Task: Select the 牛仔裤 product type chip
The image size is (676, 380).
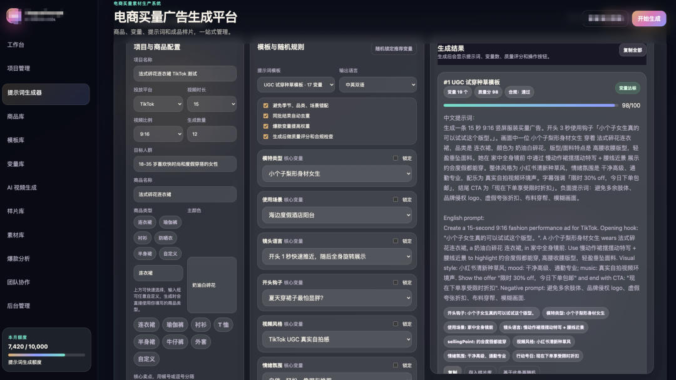Action: point(175,342)
